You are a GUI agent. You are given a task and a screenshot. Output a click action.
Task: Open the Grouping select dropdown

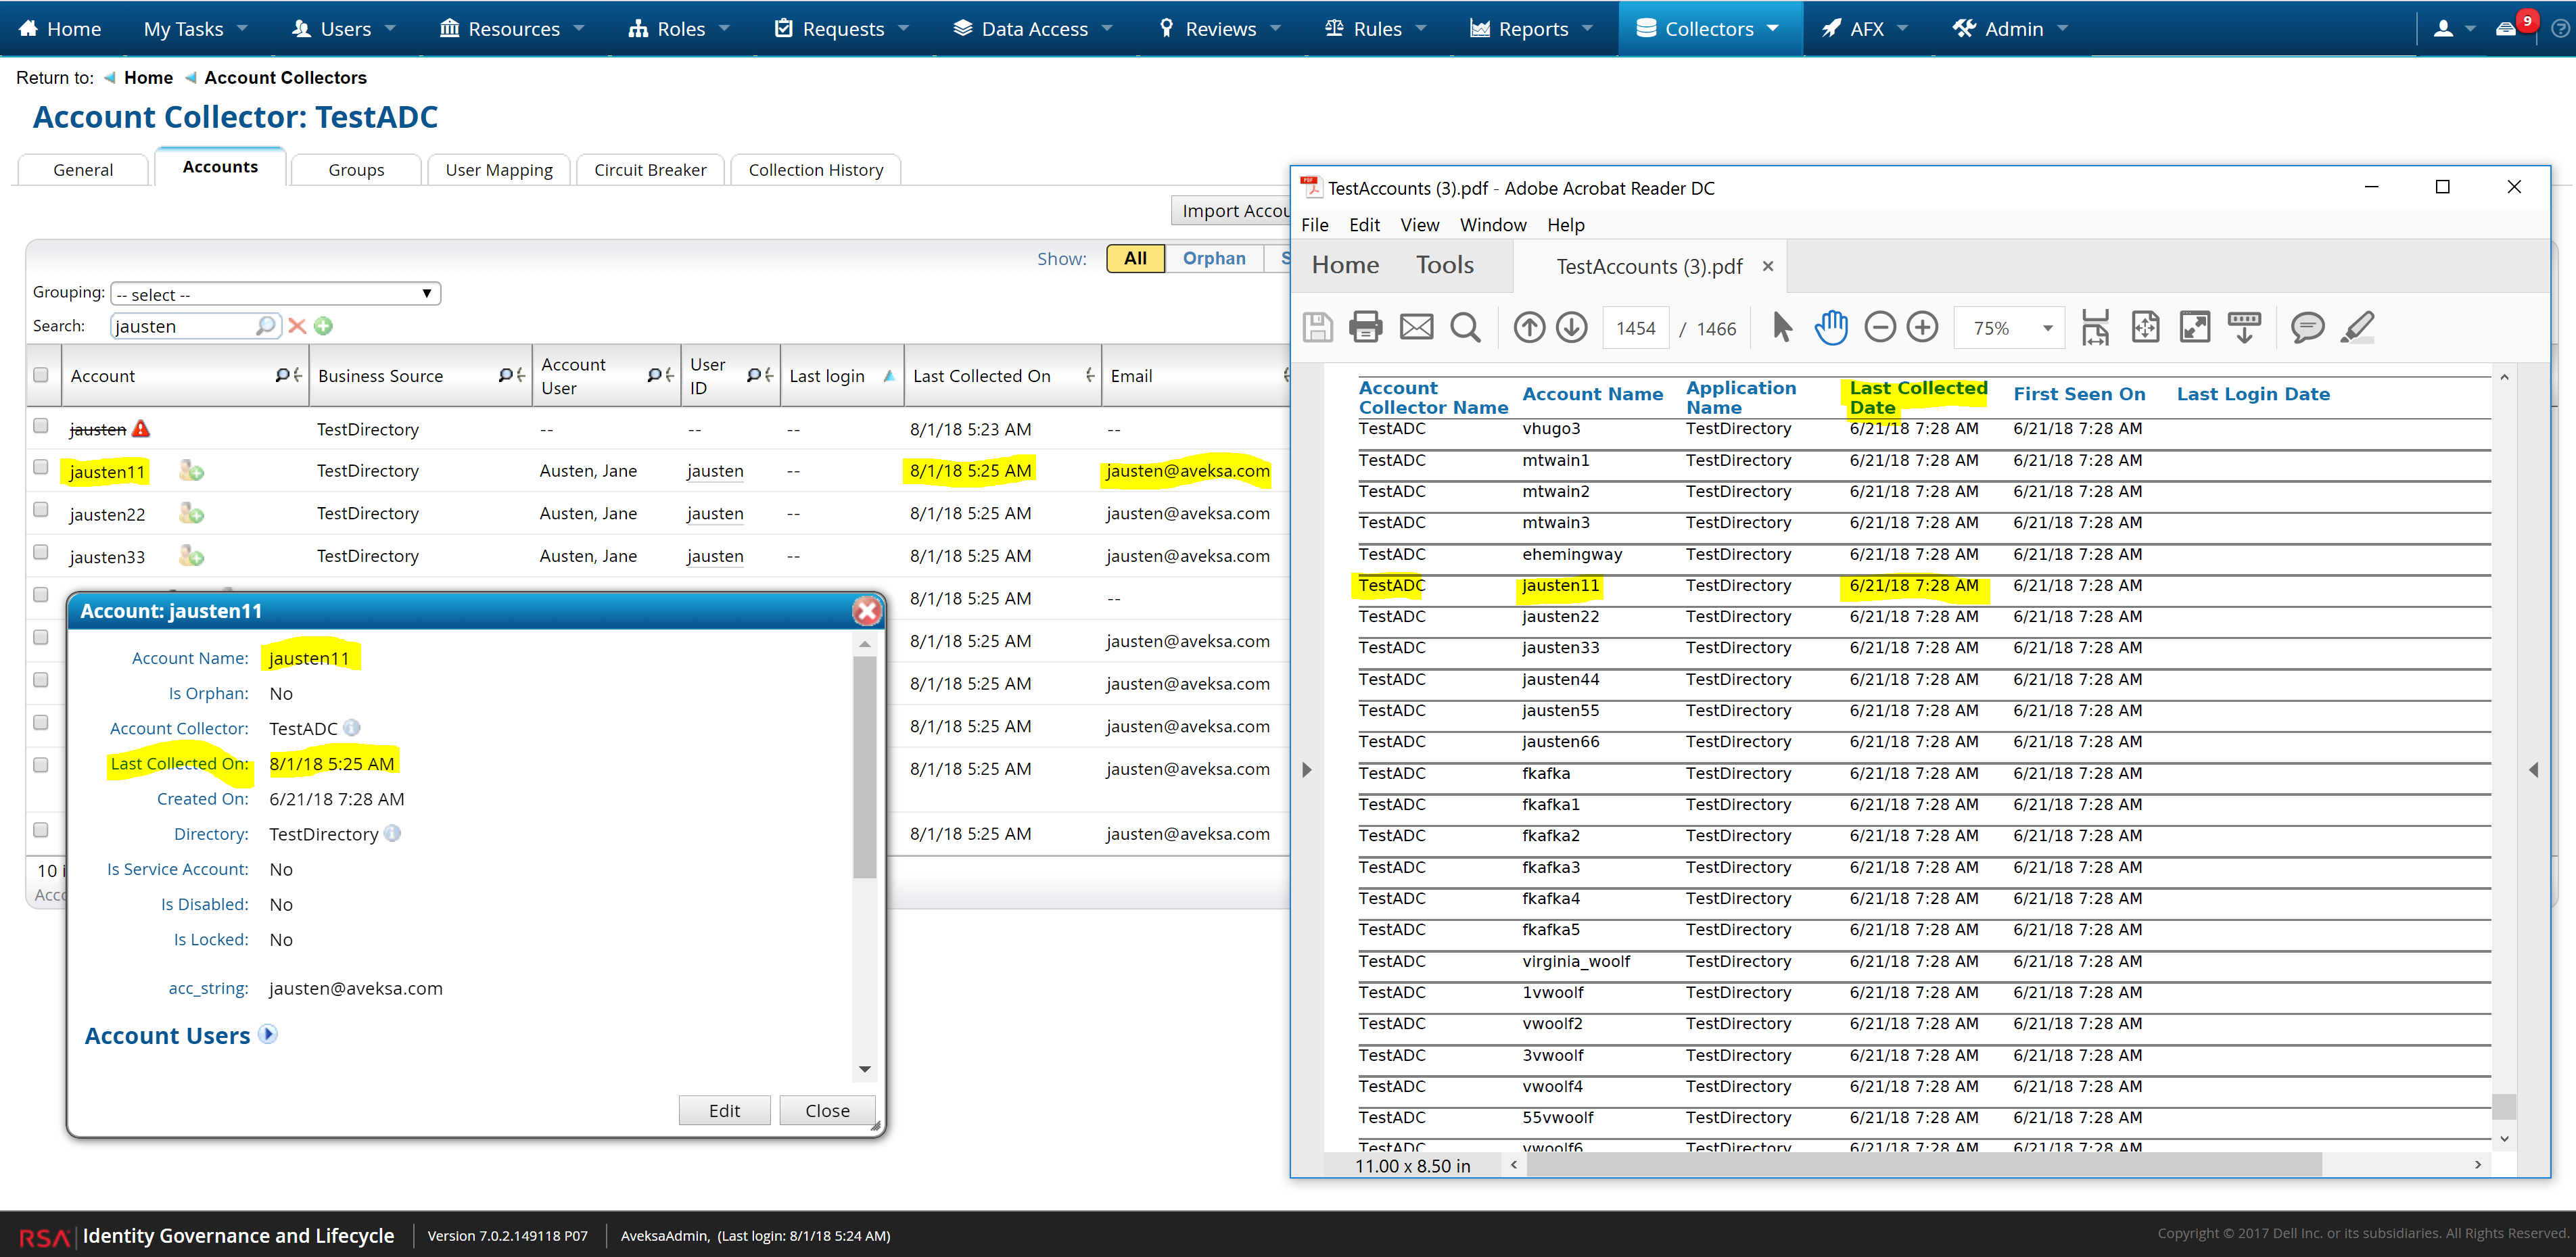click(x=275, y=294)
